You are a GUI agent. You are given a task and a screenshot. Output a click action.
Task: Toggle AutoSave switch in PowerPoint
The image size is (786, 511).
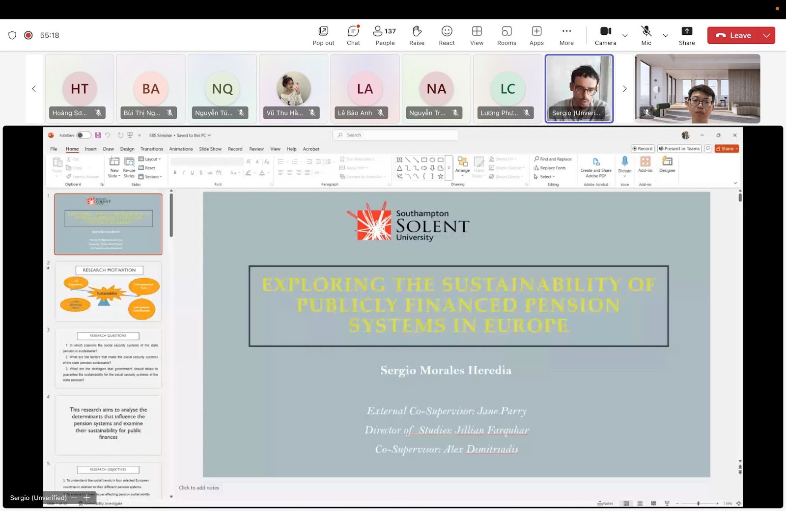coord(84,135)
